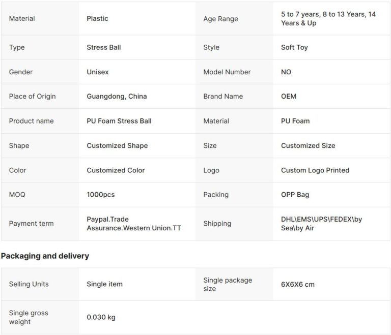Click the 'PU Foam Stress Ball' product name
Viewport: 391px width, 335px height.
click(x=119, y=121)
